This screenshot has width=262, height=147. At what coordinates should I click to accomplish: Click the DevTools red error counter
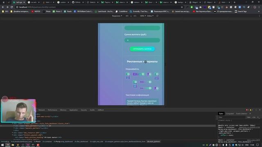(x=247, y=110)
